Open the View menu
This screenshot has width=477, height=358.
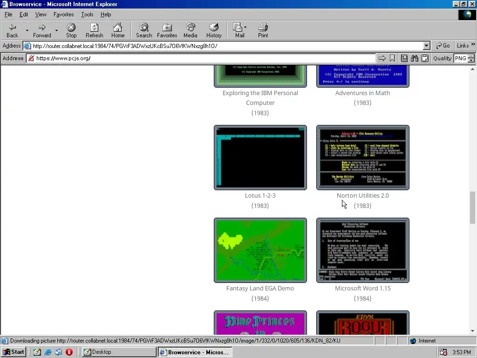[x=41, y=14]
